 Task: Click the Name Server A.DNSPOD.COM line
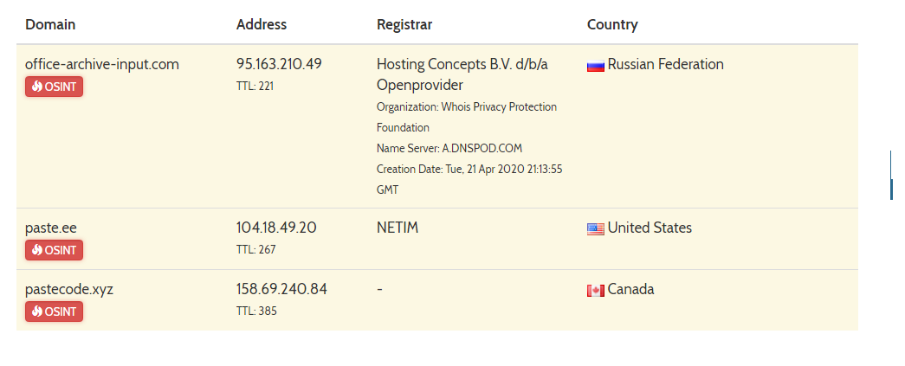pyautogui.click(x=449, y=148)
